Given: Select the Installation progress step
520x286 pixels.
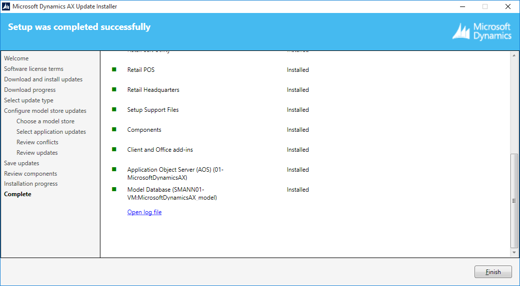Looking at the screenshot, I should (x=31, y=184).
